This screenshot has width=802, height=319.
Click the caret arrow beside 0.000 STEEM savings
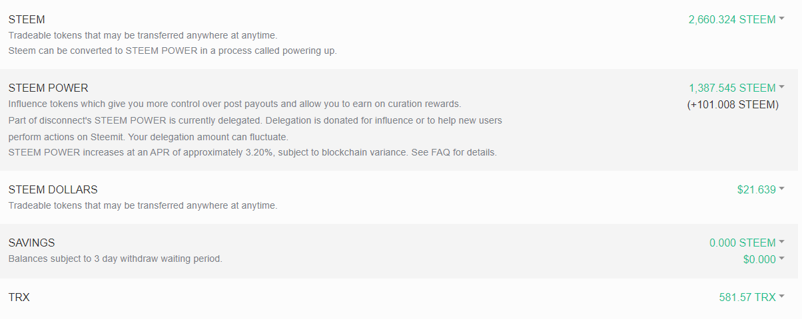coord(781,242)
